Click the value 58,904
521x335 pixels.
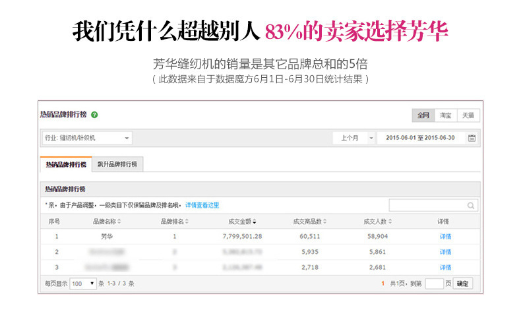[x=377, y=237]
